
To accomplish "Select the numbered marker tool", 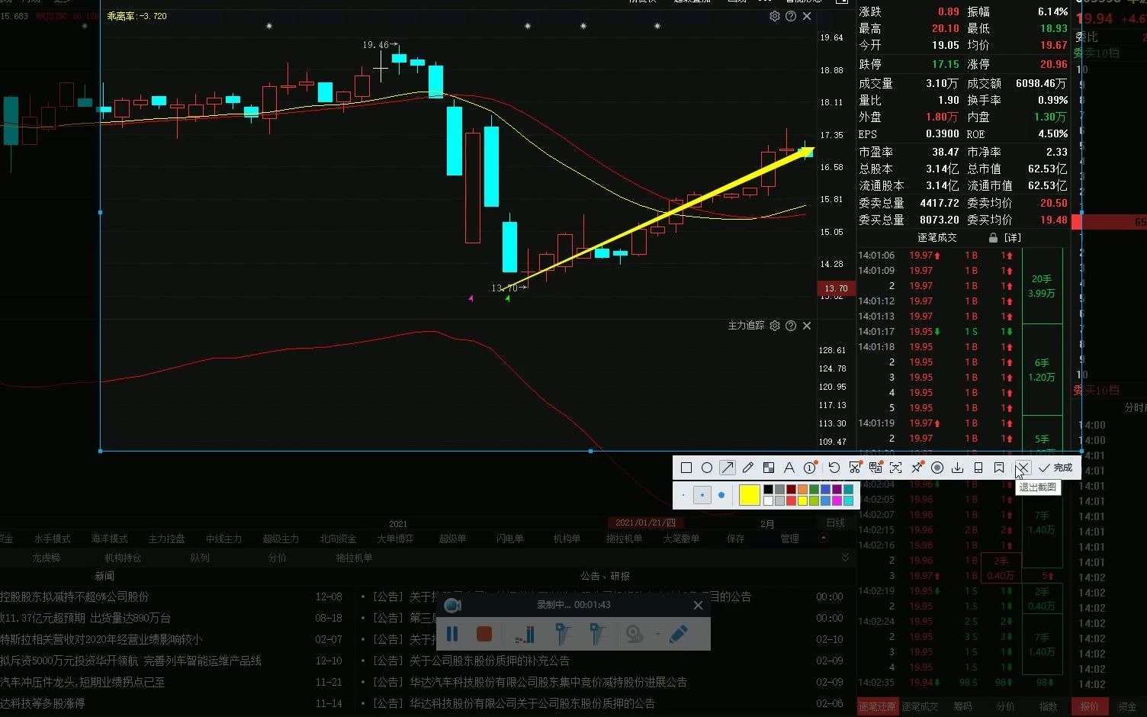I will click(x=810, y=468).
